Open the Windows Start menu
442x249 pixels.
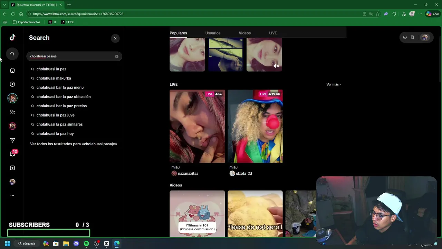(7, 243)
